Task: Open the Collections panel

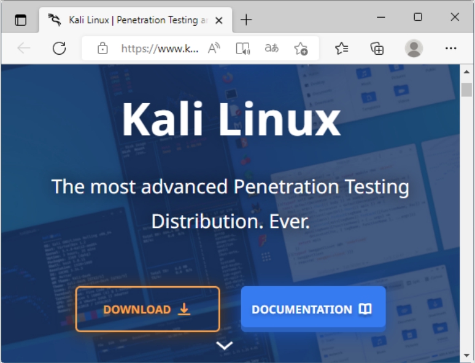Action: (377, 49)
